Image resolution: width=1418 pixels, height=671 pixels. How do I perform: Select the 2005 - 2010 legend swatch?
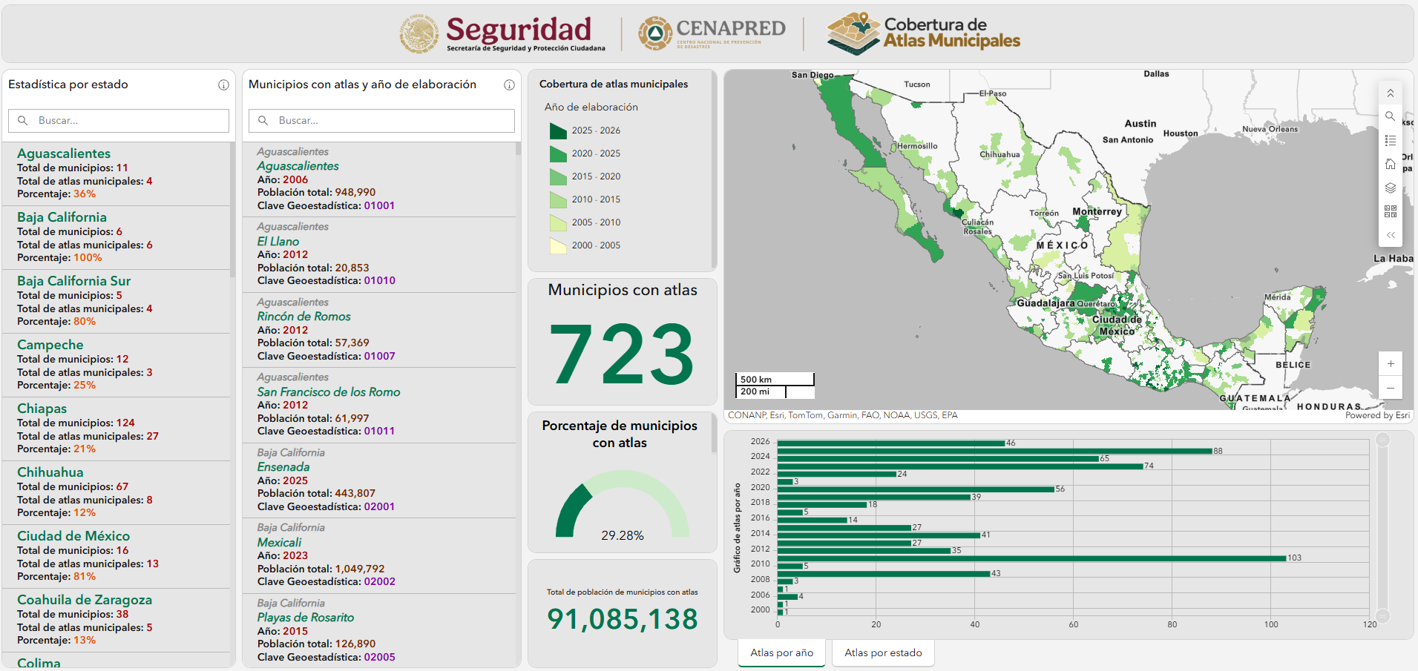[558, 223]
